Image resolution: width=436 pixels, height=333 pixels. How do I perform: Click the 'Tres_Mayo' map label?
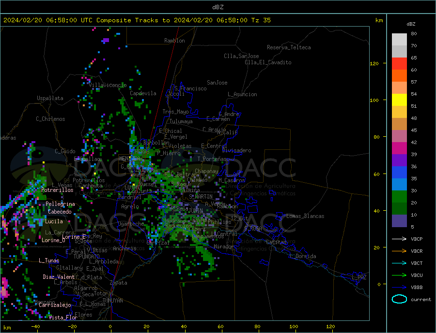point(175,112)
